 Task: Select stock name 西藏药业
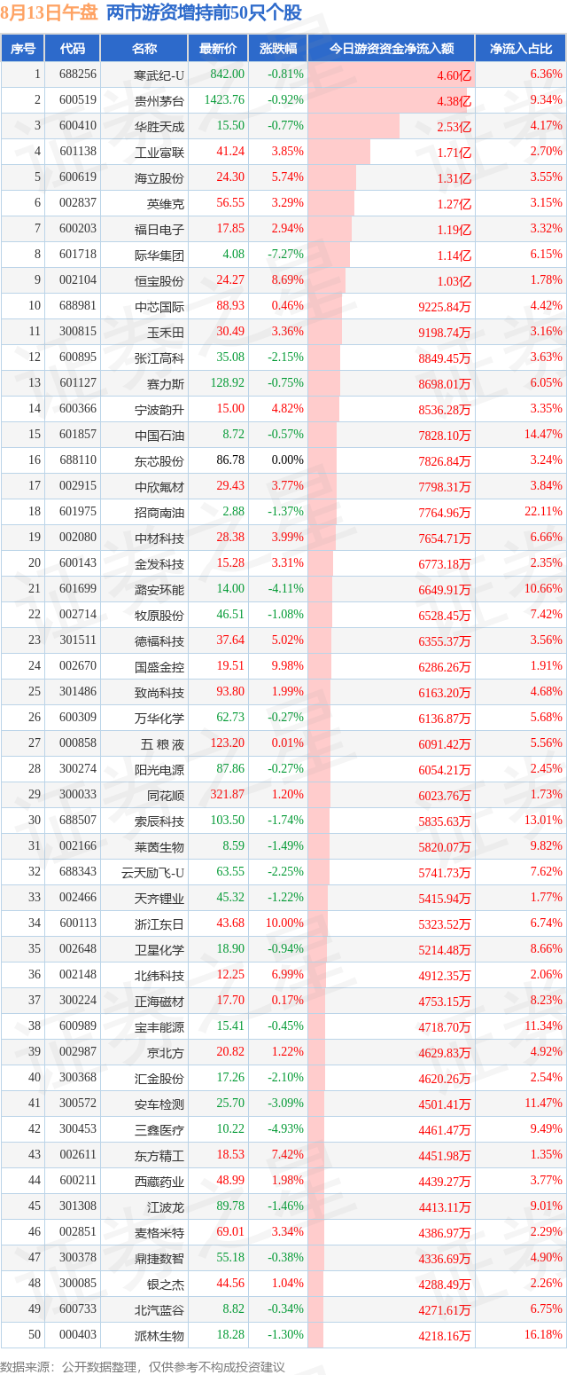[159, 1181]
